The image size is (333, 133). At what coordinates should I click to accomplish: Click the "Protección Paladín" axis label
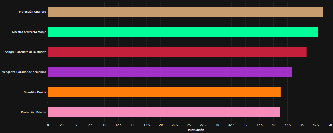point(34,112)
